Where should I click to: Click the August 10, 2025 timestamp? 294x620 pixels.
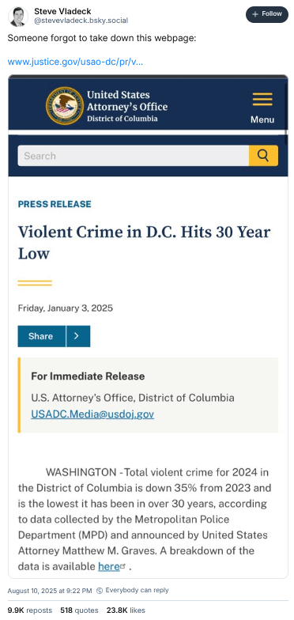pyautogui.click(x=49, y=590)
